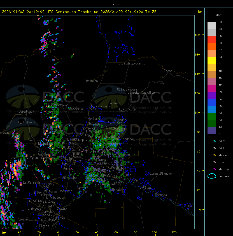Click the cyan ellipse icon labeled current
This screenshot has width=233, height=236.
212,176
